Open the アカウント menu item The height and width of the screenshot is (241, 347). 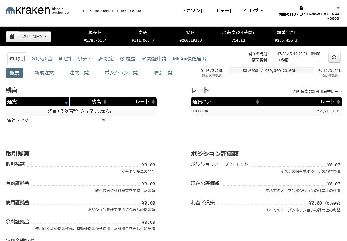click(x=192, y=11)
